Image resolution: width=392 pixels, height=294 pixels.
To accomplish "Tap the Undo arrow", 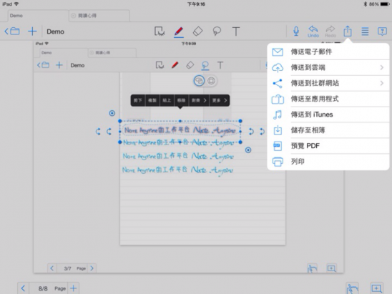I will [x=313, y=31].
